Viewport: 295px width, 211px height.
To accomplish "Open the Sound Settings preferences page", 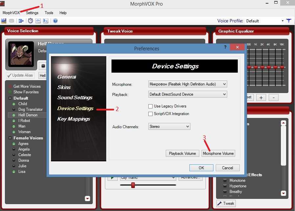I will (x=75, y=97).
